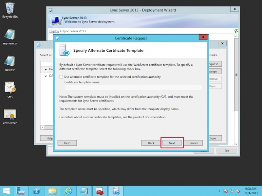Image resolution: width=262 pixels, height=196 pixels.
Task: Click the red toolbox taskbar icon
Action: click(x=100, y=191)
